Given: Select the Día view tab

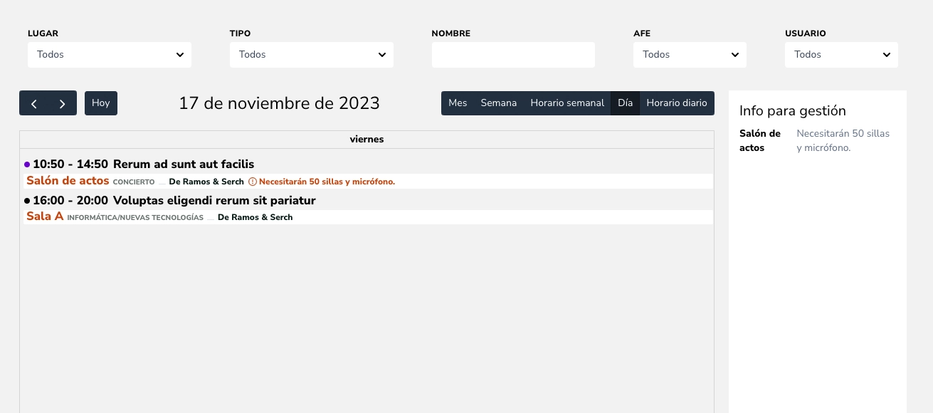Looking at the screenshot, I should 625,103.
